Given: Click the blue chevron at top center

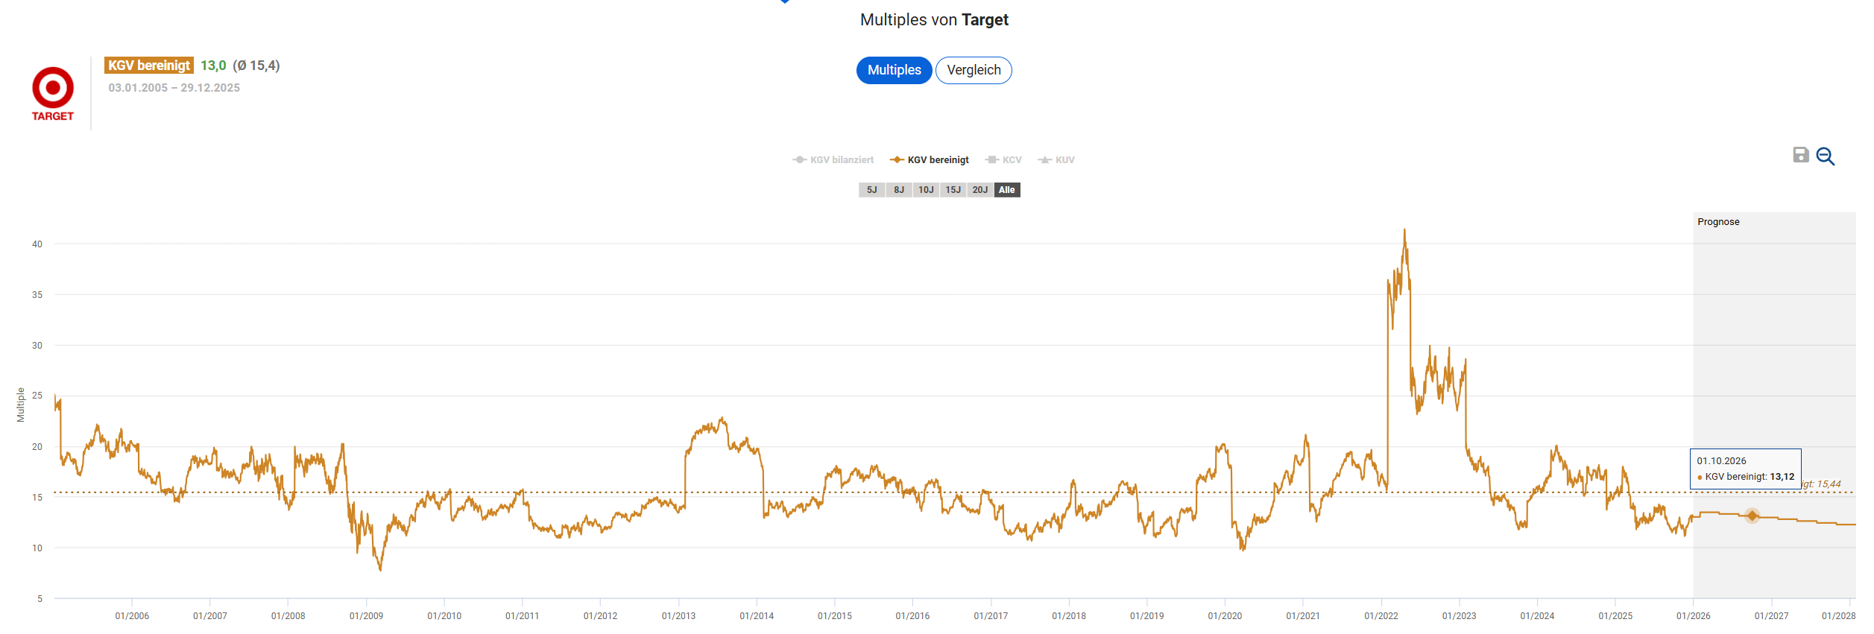Looking at the screenshot, I should [785, 1].
